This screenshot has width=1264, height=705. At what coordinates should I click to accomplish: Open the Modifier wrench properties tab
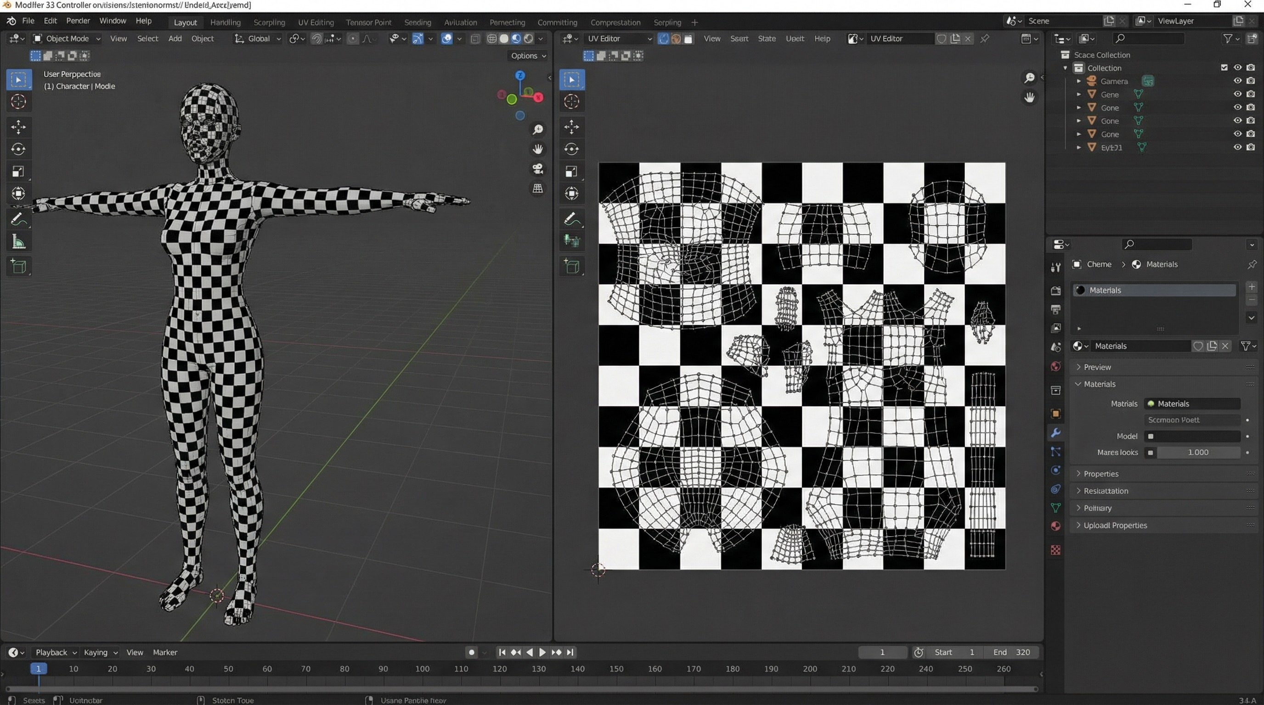[x=1055, y=432]
